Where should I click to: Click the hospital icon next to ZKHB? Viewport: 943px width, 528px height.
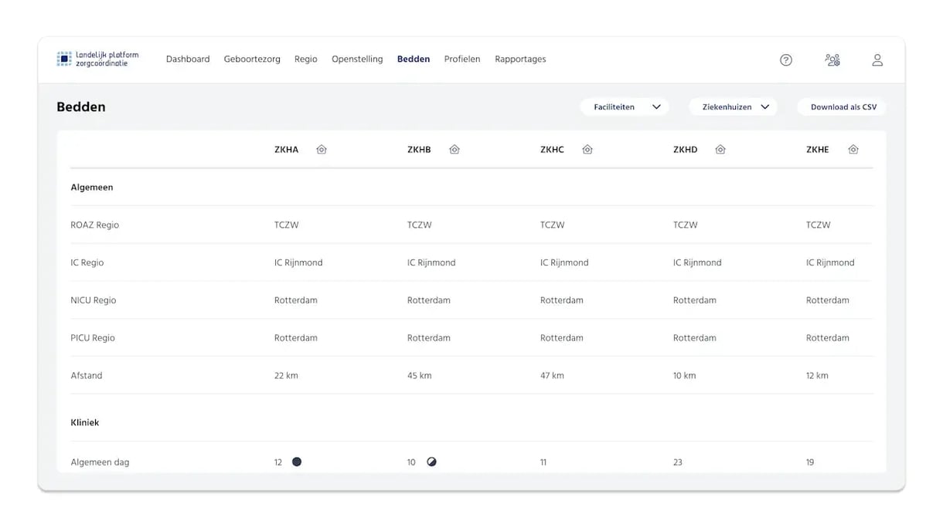point(454,150)
